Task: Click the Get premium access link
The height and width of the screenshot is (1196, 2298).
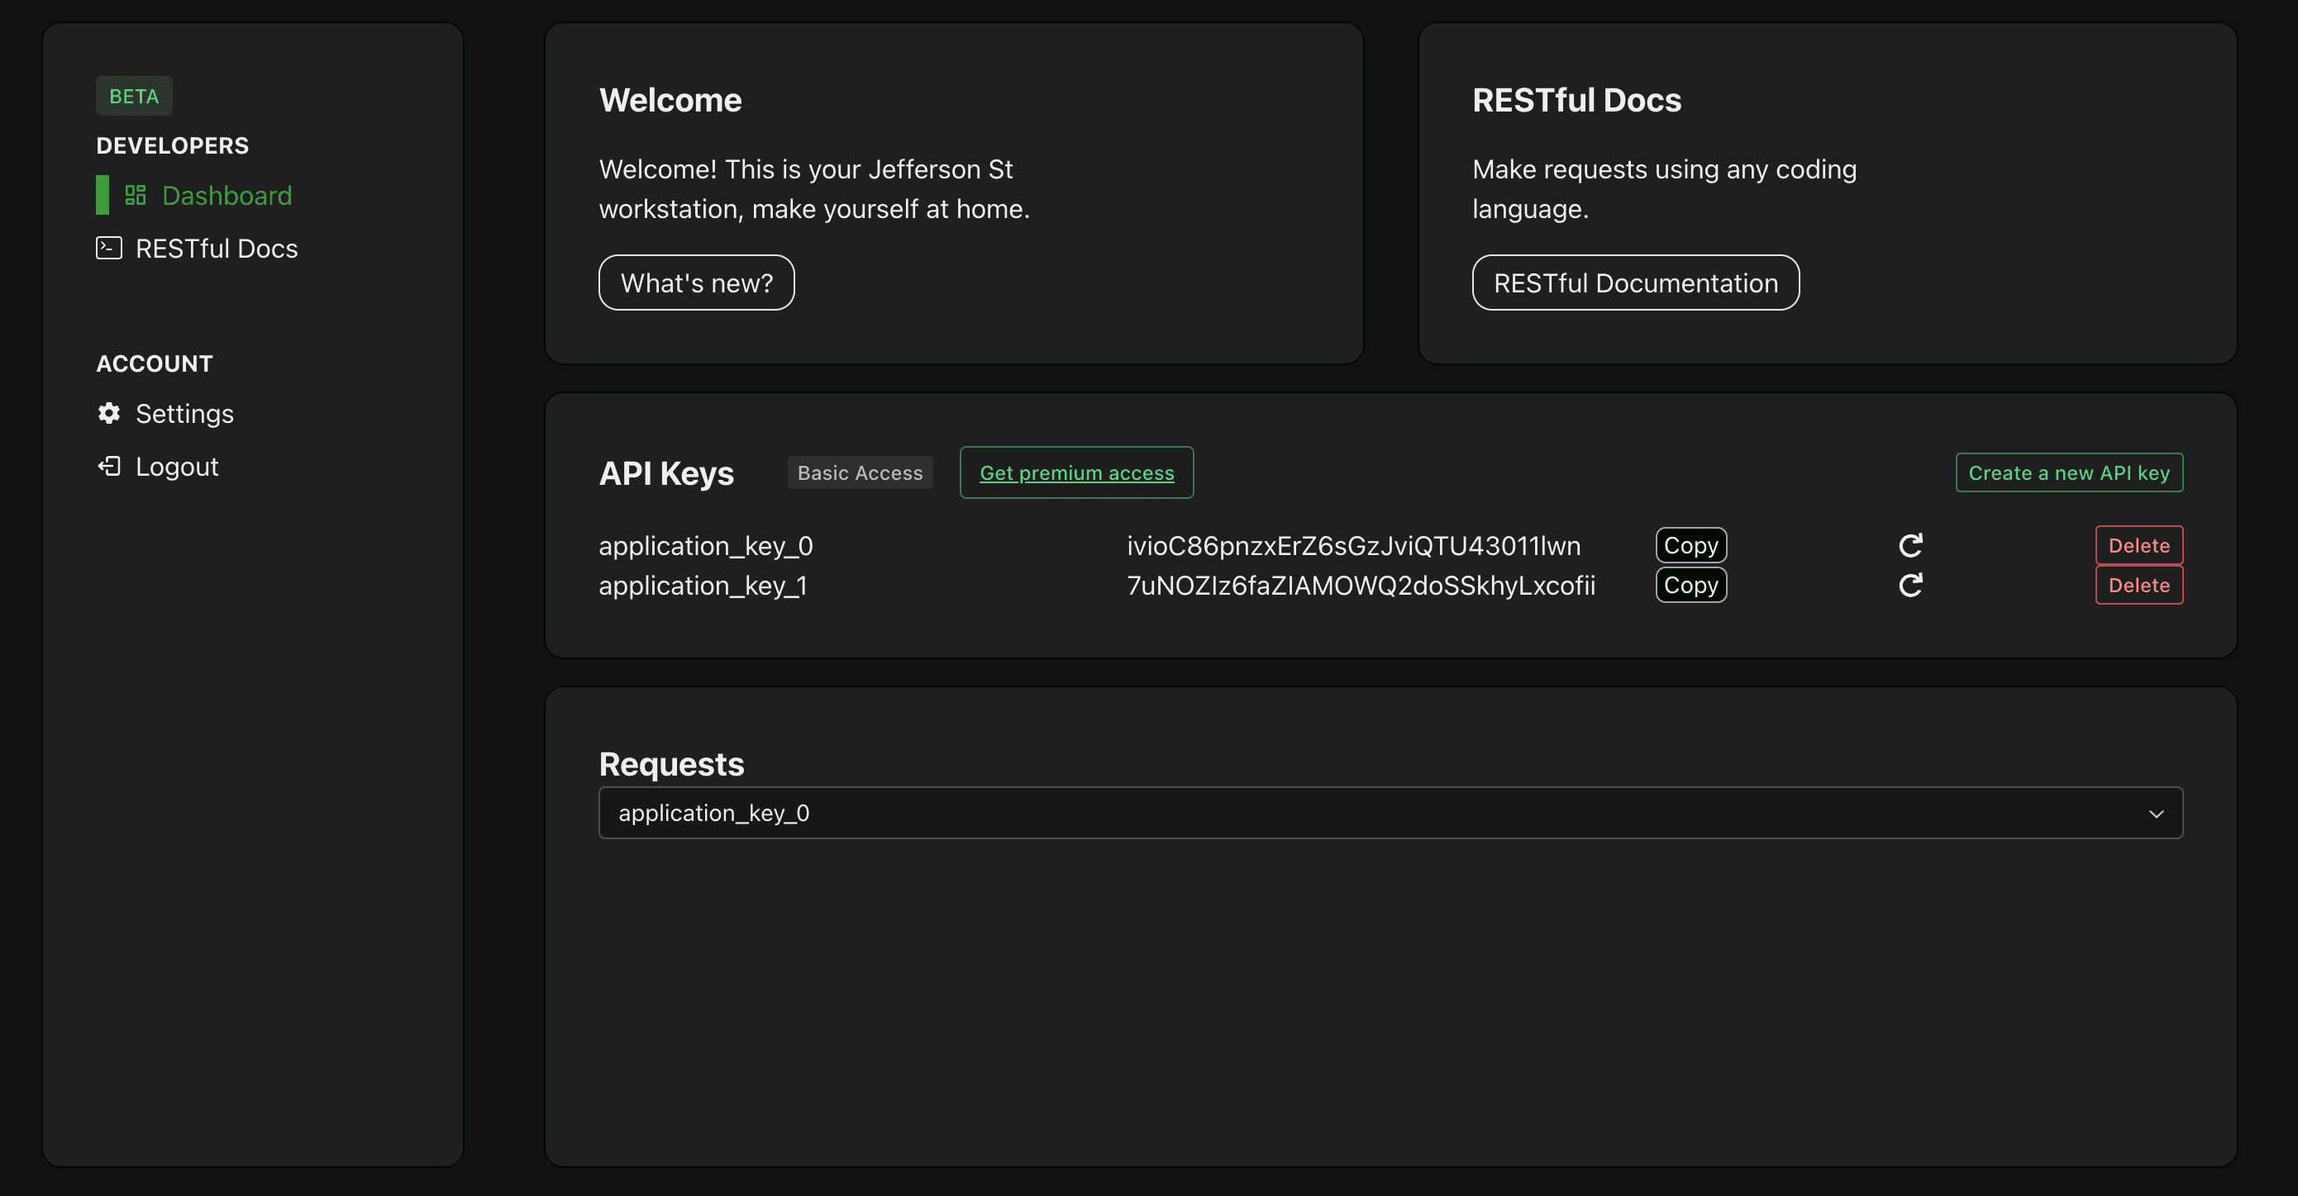Action: pyautogui.click(x=1076, y=472)
